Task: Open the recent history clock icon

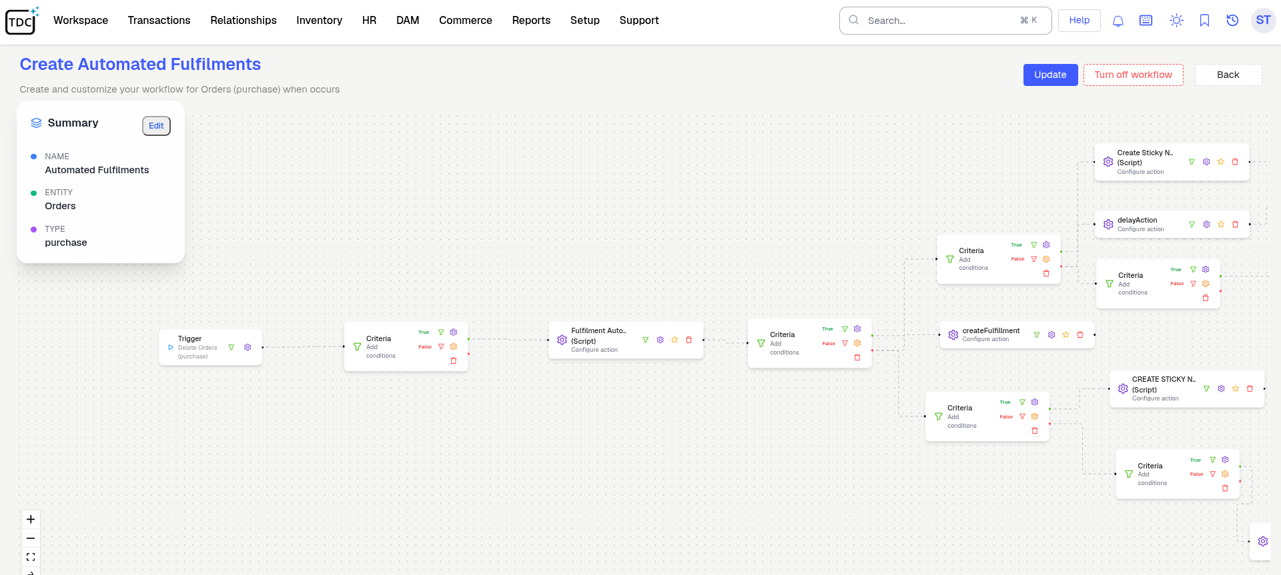Action: (x=1232, y=21)
